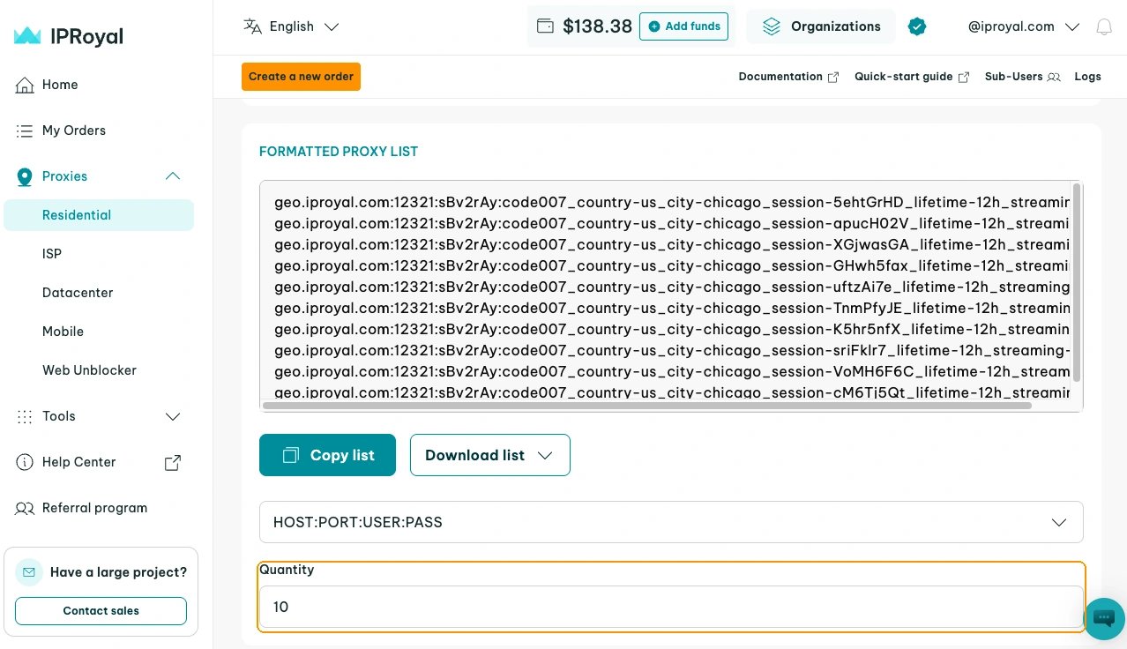1127x649 pixels.
Task: Click the Organizations layers icon
Action: pyautogui.click(x=772, y=26)
